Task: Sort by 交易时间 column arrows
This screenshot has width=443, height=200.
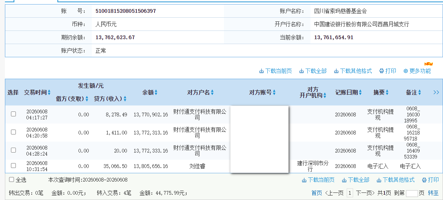Action: click(49, 92)
